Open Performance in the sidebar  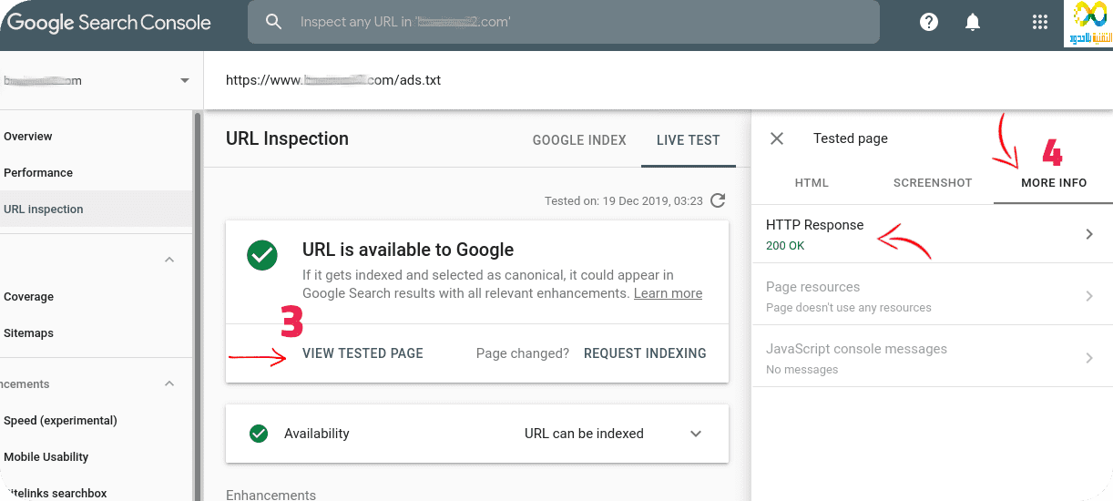tap(38, 173)
